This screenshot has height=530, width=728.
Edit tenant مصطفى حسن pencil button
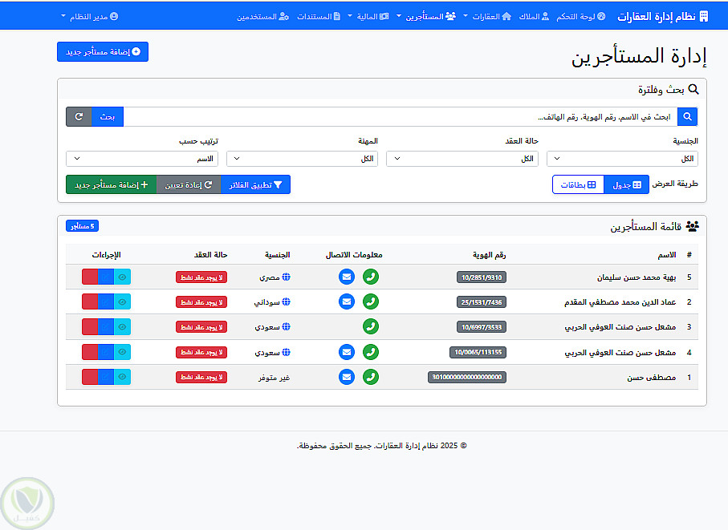tap(106, 377)
